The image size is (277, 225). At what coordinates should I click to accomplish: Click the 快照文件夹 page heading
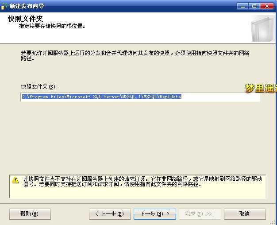click(25, 19)
